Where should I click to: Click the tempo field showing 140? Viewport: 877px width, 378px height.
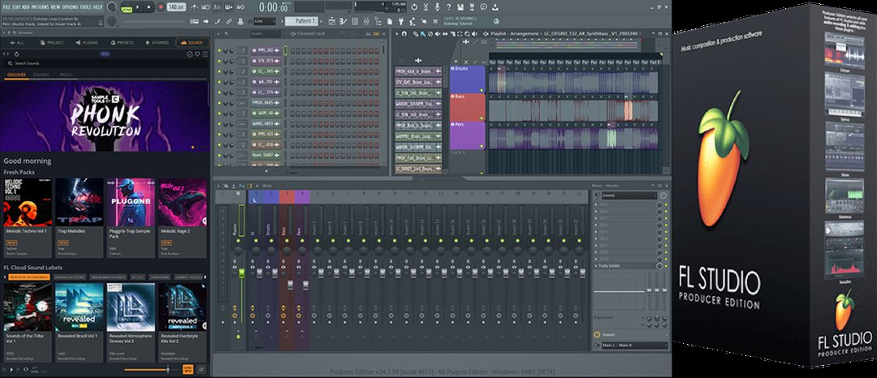(x=176, y=7)
